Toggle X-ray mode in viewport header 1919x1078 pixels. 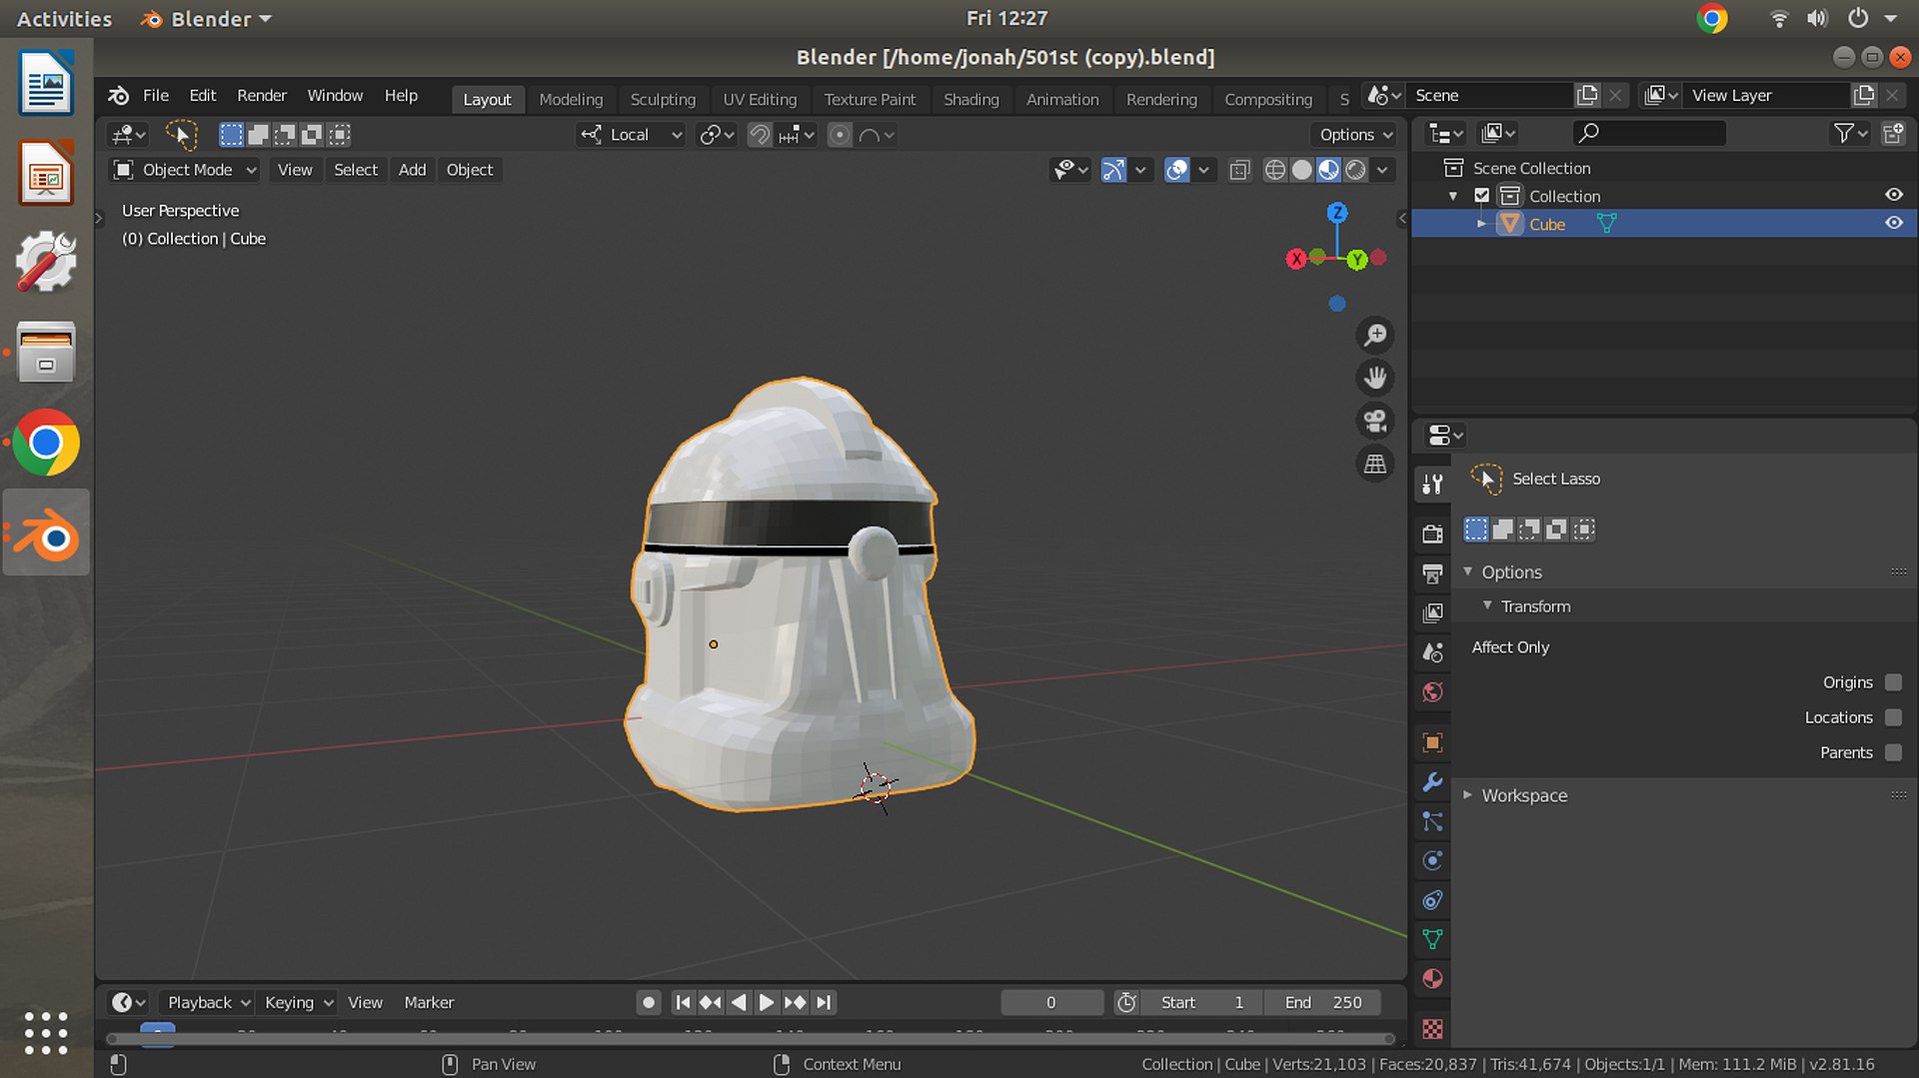pyautogui.click(x=1239, y=170)
